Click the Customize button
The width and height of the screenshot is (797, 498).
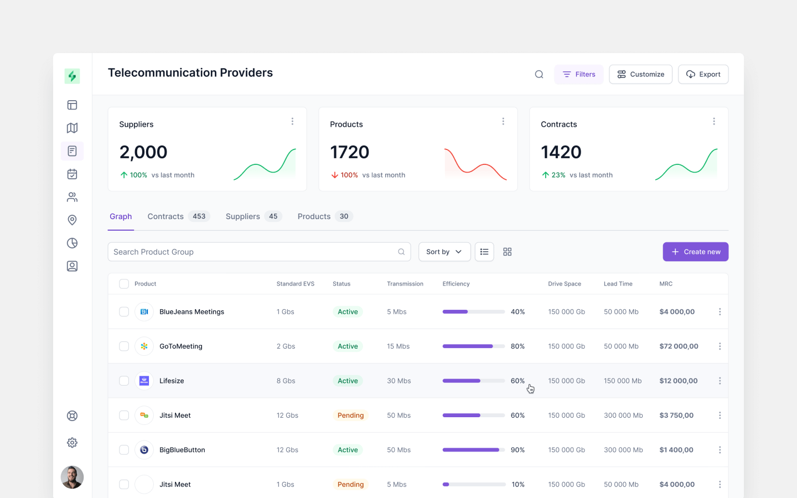641,74
